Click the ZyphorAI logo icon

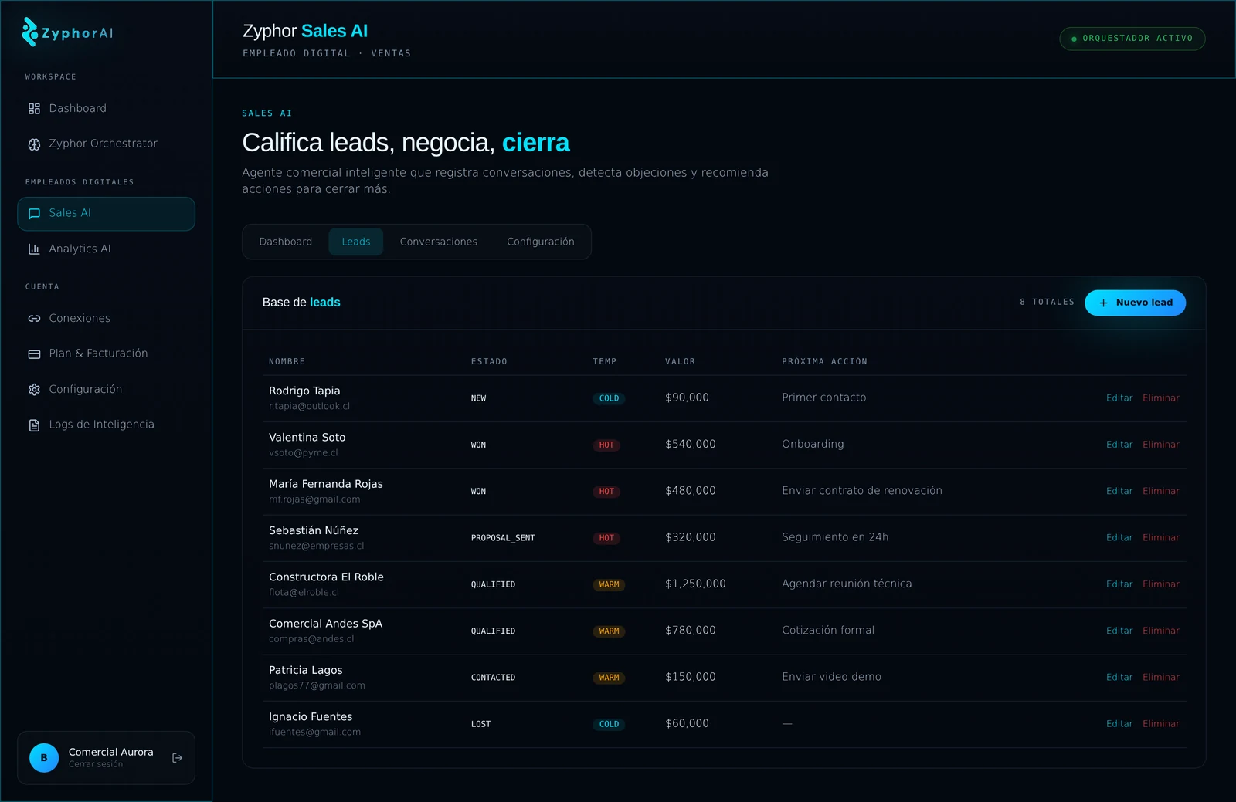[x=29, y=32]
